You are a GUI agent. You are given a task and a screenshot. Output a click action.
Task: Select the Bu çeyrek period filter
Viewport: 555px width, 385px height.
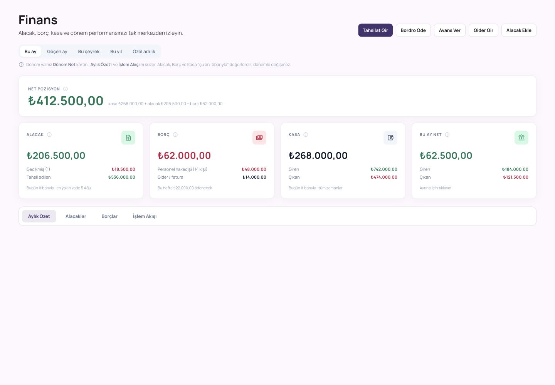pos(89,52)
